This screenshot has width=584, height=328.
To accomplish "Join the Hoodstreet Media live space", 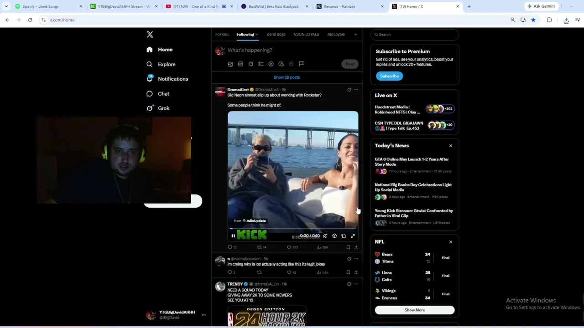I will click(414, 110).
